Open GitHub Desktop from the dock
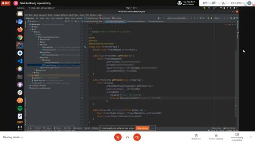255x143 pixels. 20,85
